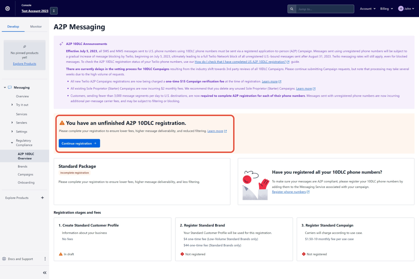Open the Explore Products link in sidebar box
Image resolution: width=419 pixels, height=279 pixels.
(x=24, y=64)
